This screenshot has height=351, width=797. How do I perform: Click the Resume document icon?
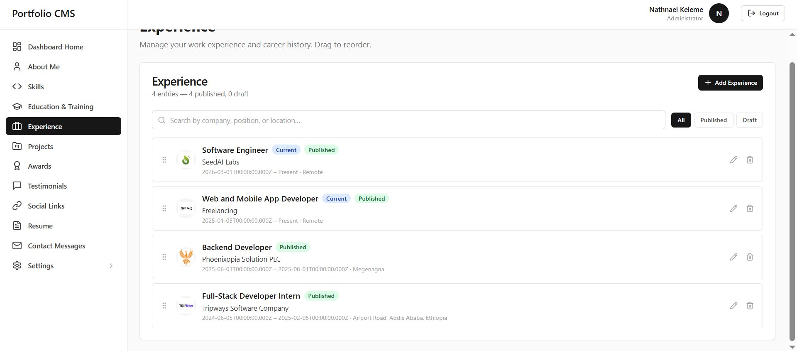click(17, 226)
